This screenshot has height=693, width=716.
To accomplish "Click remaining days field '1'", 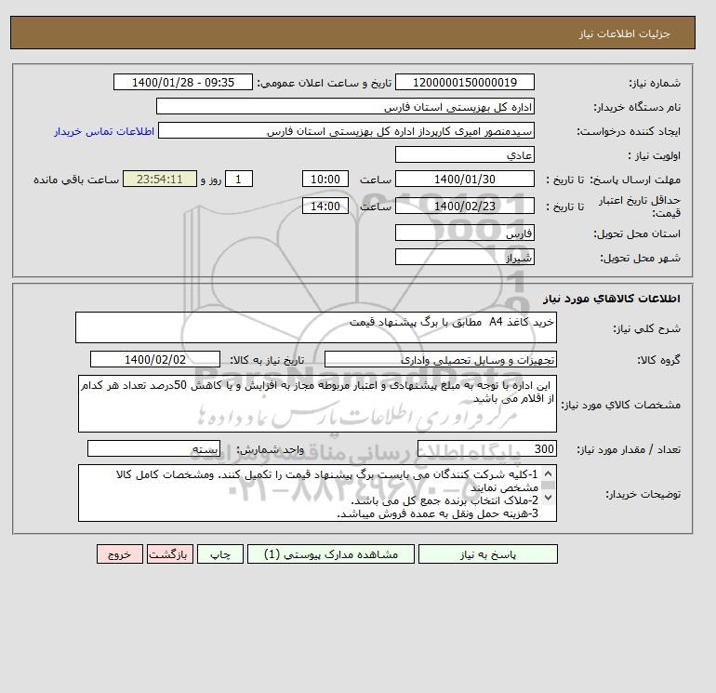I will [238, 180].
